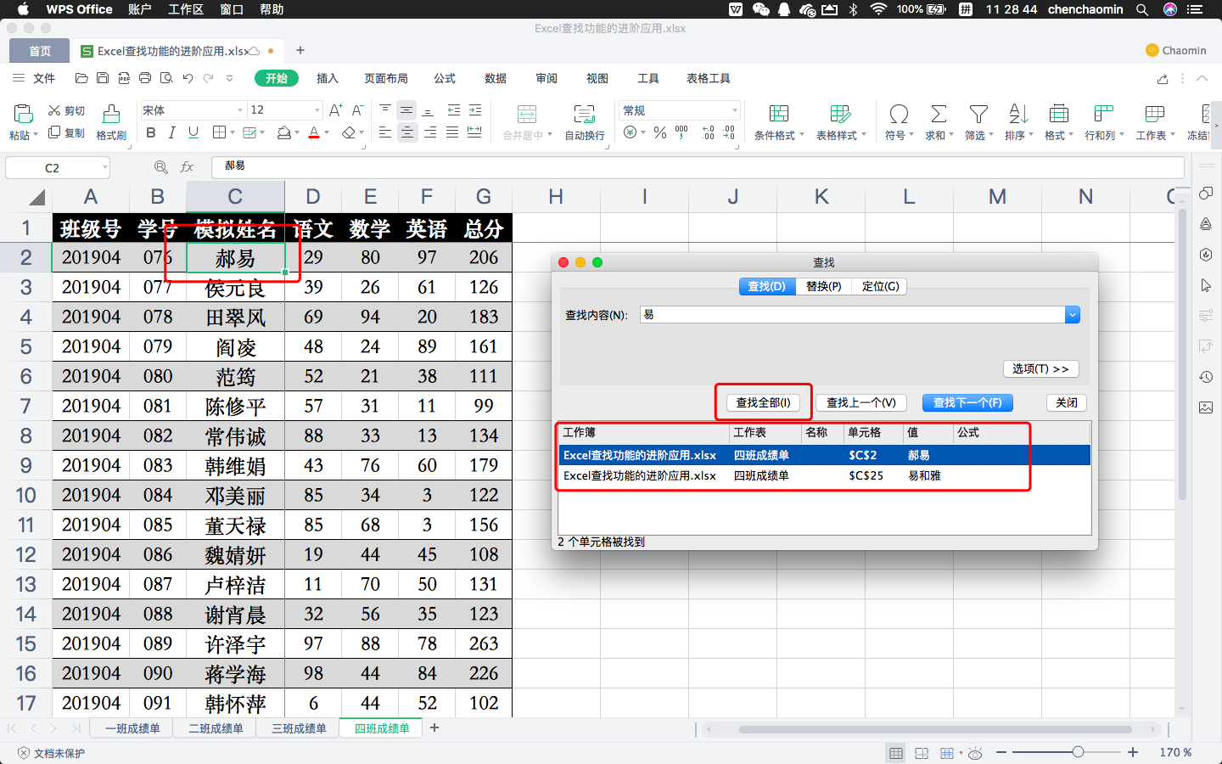This screenshot has width=1222, height=764.
Task: Export to PDF with the quick access icon
Action: [x=124, y=78]
